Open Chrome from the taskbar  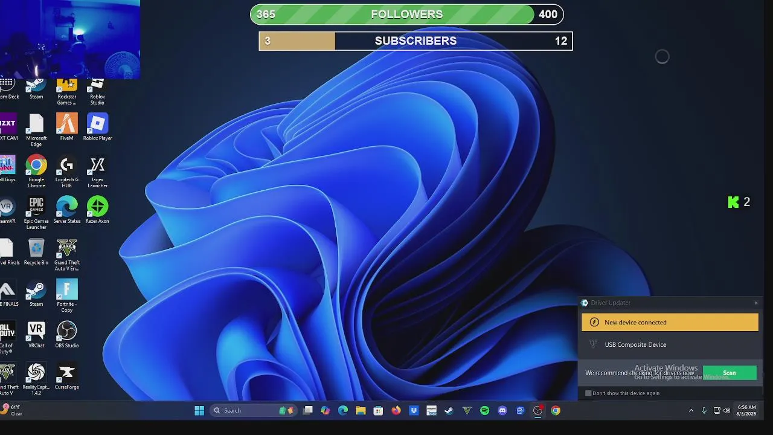pos(556,411)
